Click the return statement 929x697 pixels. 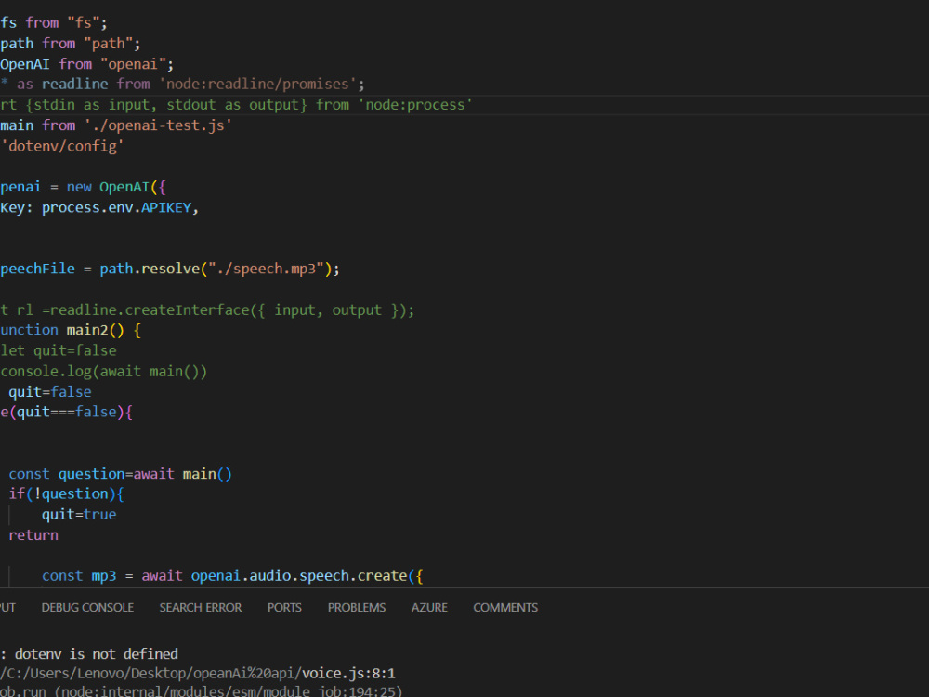click(x=33, y=535)
